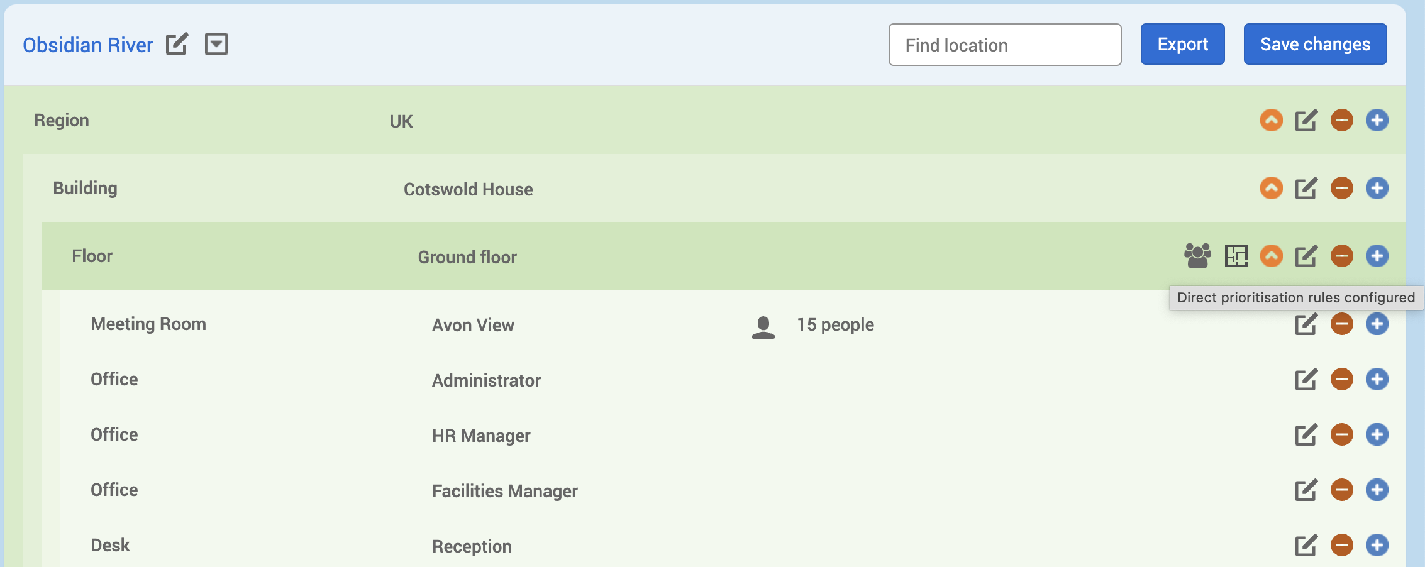This screenshot has width=1425, height=567.
Task: Delete the Administrator office
Action: [1341, 379]
